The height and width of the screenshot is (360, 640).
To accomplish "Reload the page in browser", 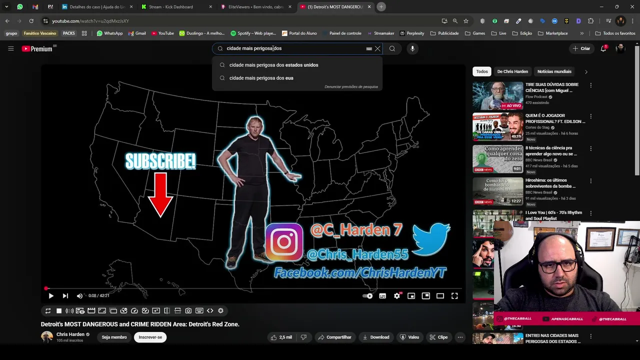I will [31, 21].
